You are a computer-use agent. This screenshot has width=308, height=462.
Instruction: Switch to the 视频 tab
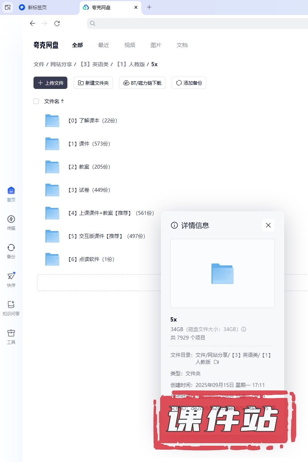tap(130, 45)
